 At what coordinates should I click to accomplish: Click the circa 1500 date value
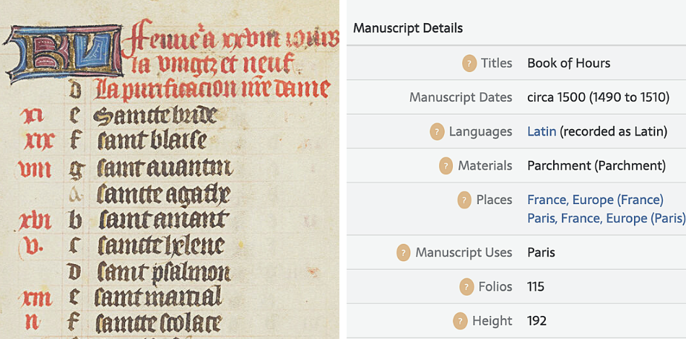[598, 97]
